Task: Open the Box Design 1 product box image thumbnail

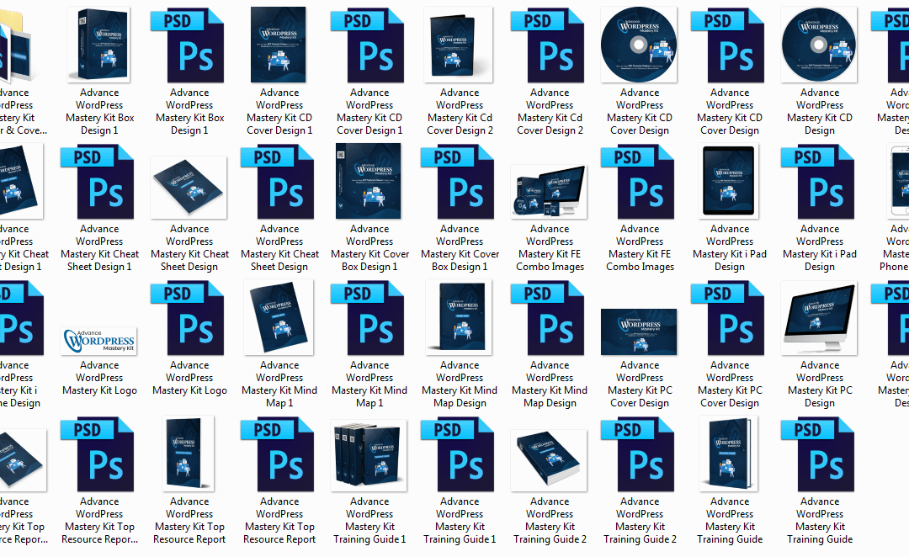Action: click(99, 45)
